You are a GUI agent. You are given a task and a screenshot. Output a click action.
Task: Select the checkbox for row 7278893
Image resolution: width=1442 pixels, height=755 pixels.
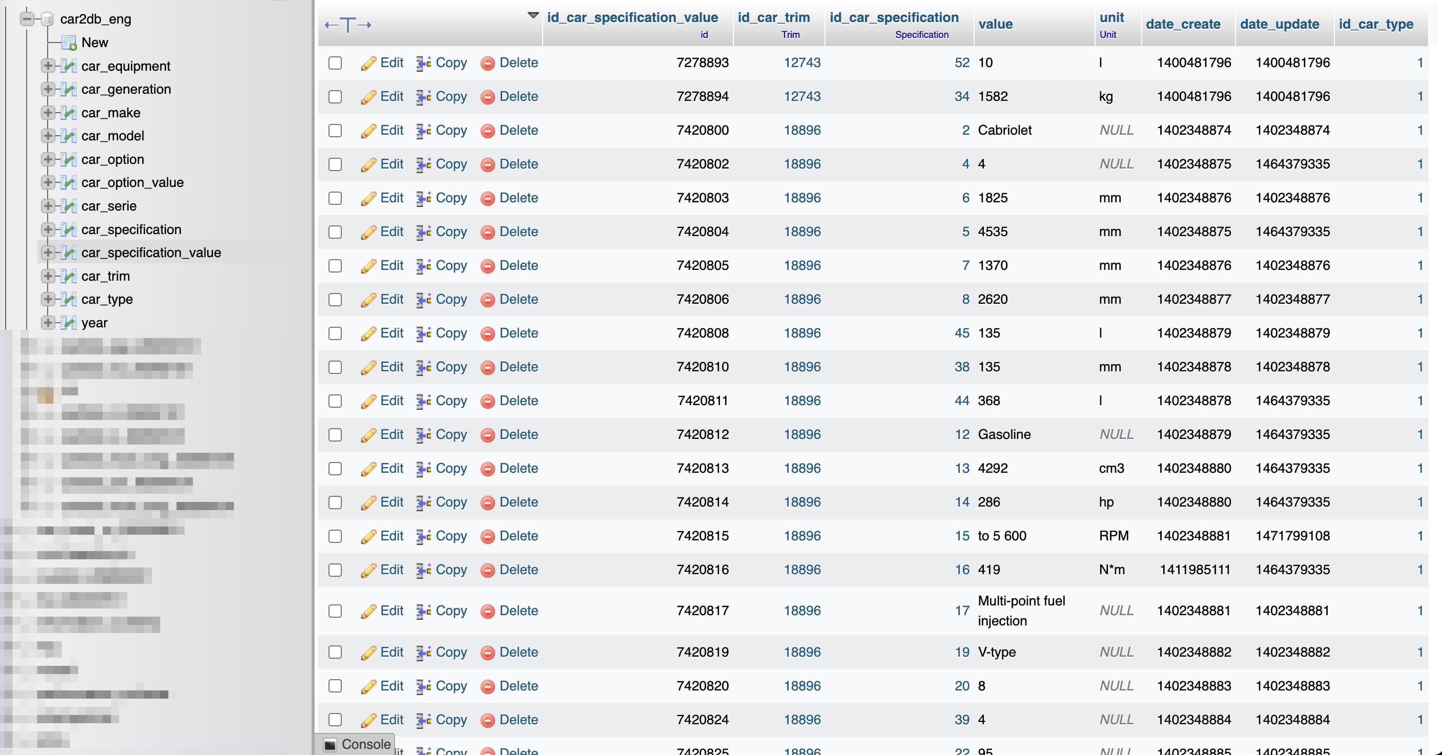(x=335, y=62)
